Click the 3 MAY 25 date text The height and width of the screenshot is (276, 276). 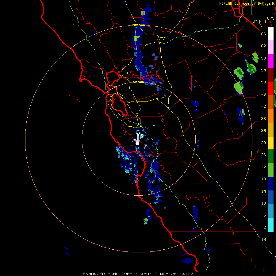(166, 274)
